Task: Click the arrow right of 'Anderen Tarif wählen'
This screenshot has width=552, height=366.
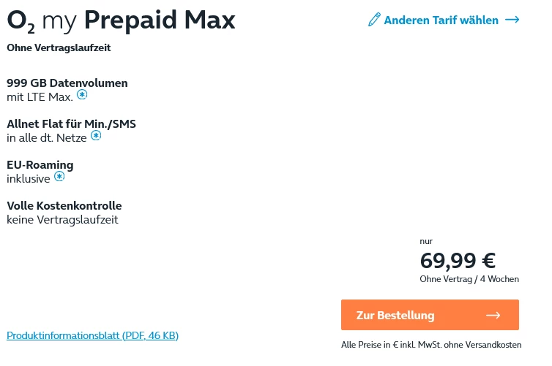Action: 512,20
